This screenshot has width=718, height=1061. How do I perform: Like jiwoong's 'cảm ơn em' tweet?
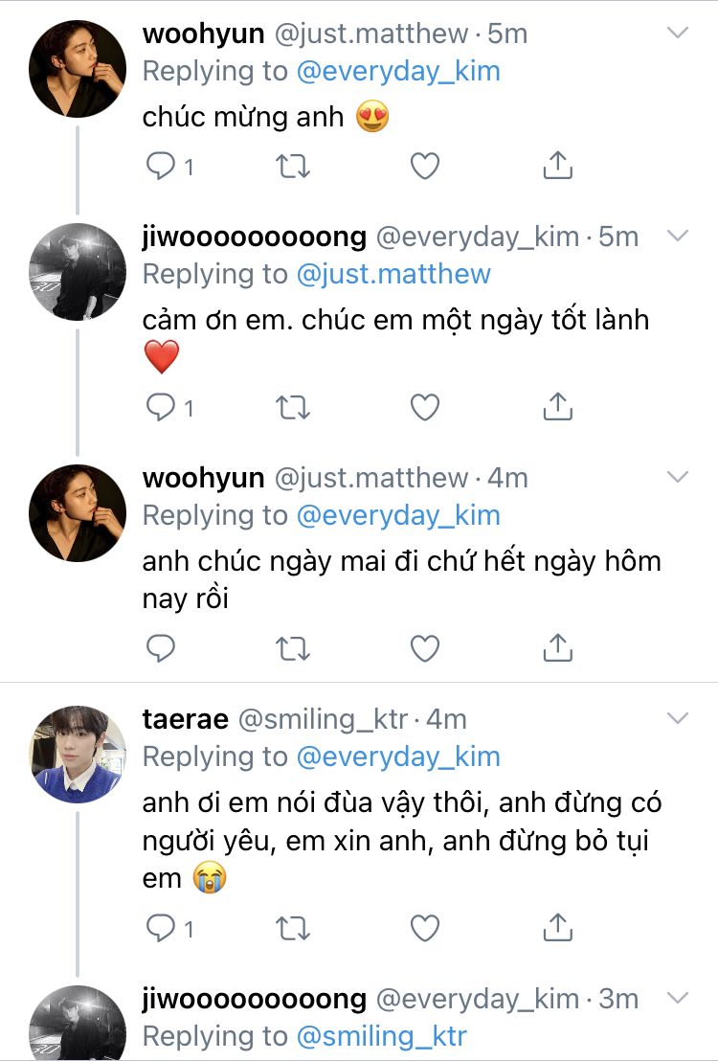point(425,408)
